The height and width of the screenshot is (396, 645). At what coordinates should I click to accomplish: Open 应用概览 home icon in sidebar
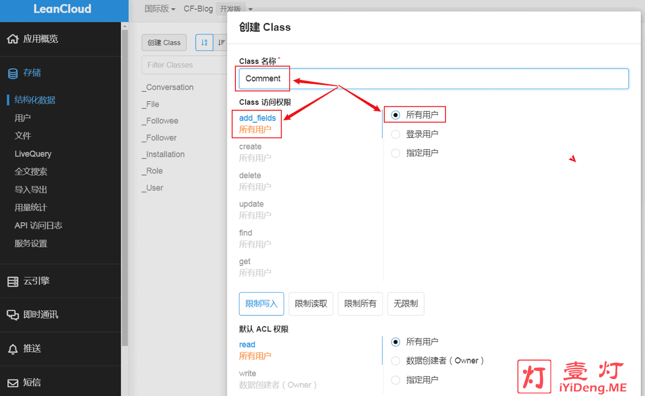pyautogui.click(x=13, y=39)
